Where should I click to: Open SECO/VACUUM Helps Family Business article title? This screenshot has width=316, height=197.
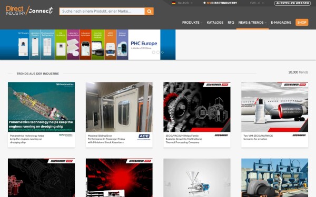(x=184, y=139)
